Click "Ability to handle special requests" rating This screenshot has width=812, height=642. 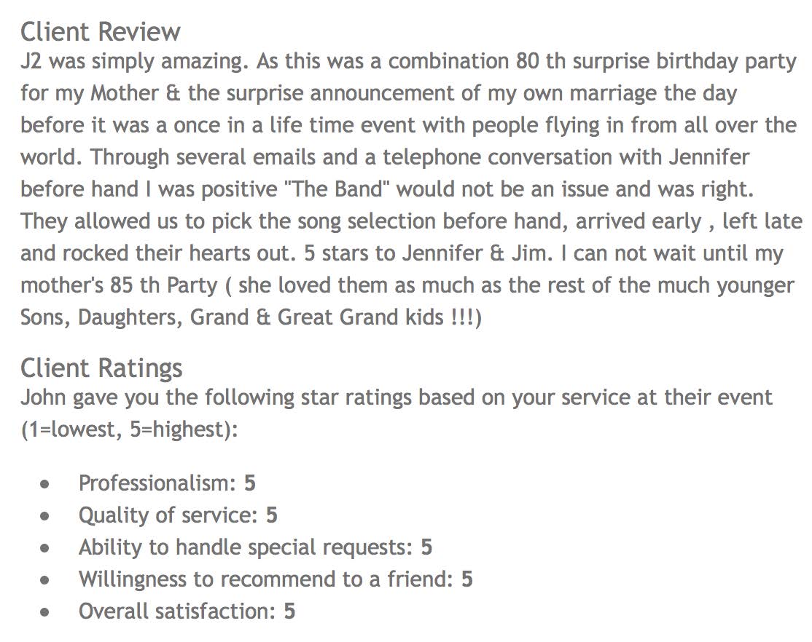coord(255,547)
